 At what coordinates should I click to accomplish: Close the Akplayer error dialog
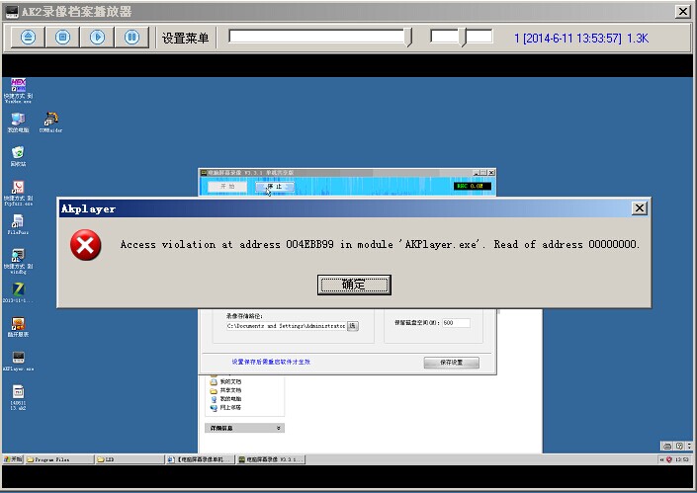(640, 207)
